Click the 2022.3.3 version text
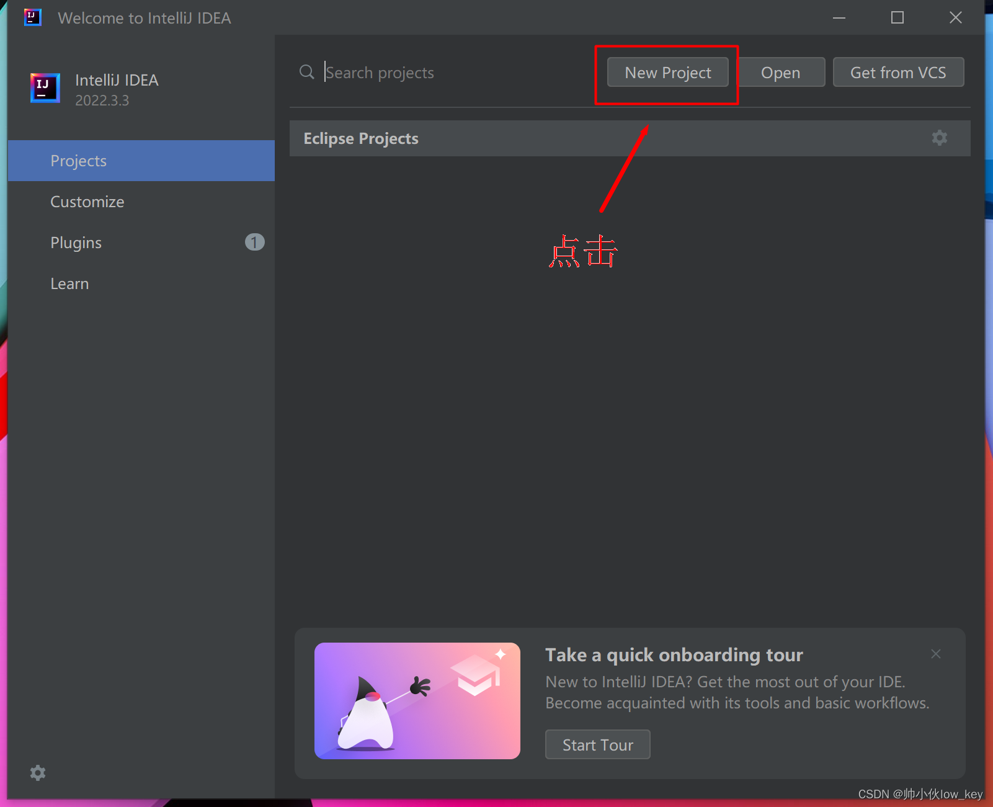This screenshot has height=807, width=993. 102,100
